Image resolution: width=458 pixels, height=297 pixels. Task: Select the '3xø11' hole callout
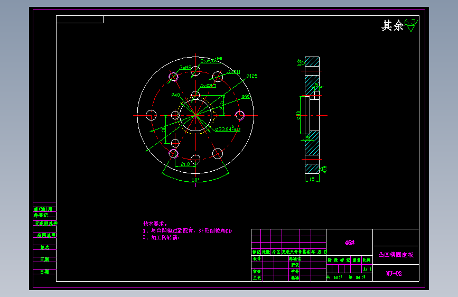point(233,72)
